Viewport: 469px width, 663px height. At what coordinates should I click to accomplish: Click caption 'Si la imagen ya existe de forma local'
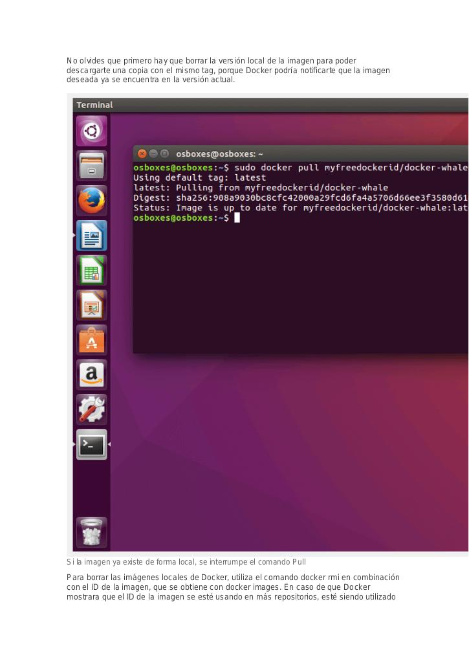[x=186, y=562]
